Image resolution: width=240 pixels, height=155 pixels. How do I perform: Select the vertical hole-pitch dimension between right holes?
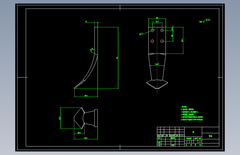pyautogui.click(x=172, y=36)
